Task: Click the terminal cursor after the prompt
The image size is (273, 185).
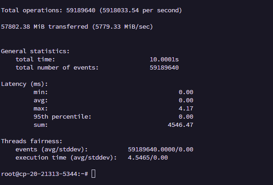Action: [x=93, y=174]
